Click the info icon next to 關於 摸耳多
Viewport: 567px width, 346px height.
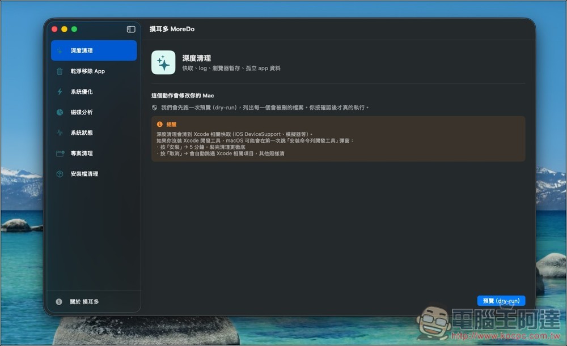coord(58,302)
